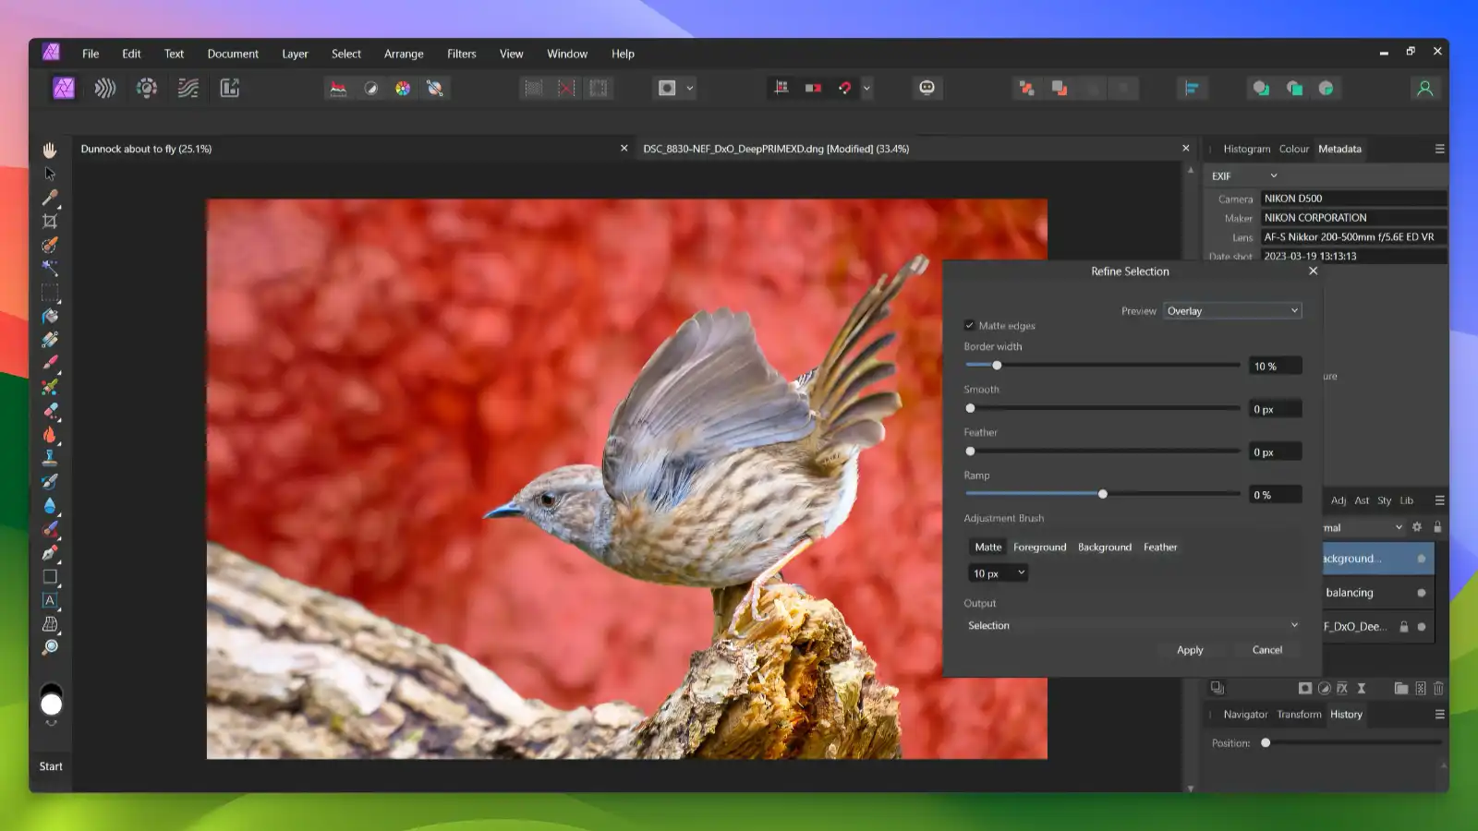The width and height of the screenshot is (1478, 831).
Task: Select the Zoom tool at toolbar bottom
Action: [51, 646]
